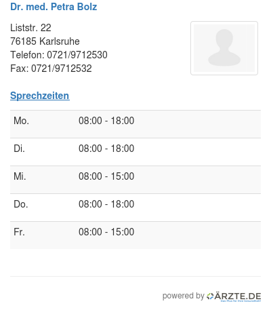Screen dimensions: 271x310
Task: Select the Di. opening hours row
Action: tap(135, 152)
